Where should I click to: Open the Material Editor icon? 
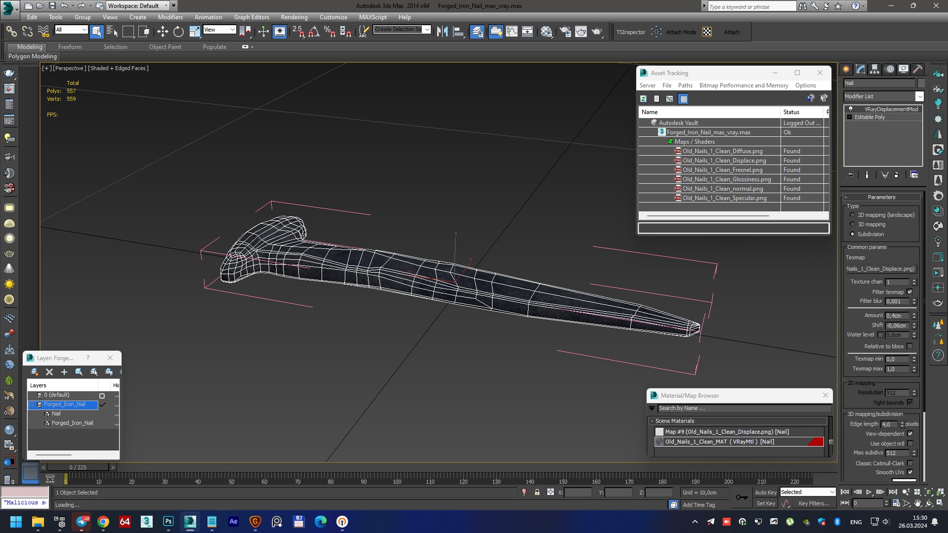point(546,32)
